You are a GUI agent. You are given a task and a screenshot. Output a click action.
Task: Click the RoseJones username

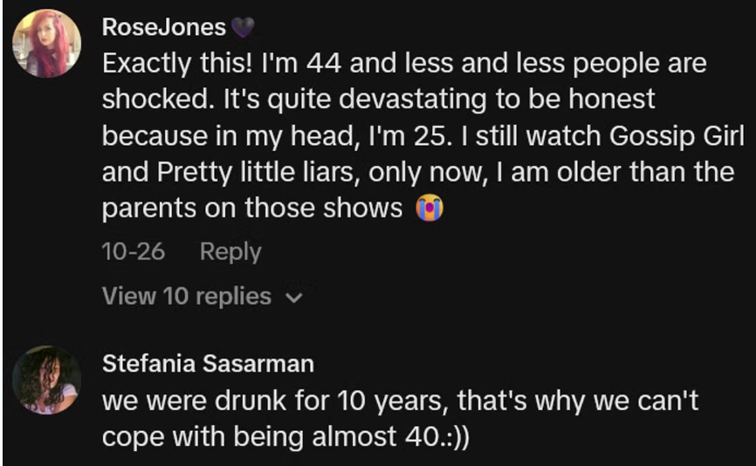coord(163,27)
